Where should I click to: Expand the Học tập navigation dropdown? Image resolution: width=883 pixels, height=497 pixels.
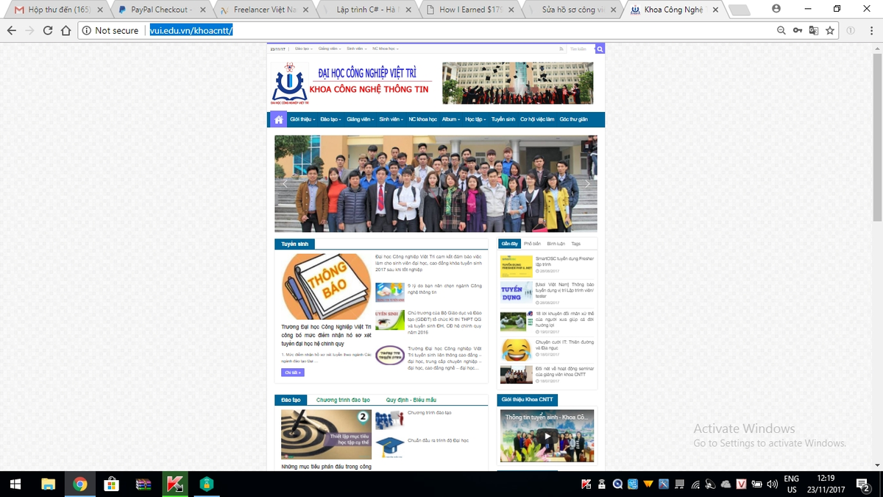tap(475, 119)
